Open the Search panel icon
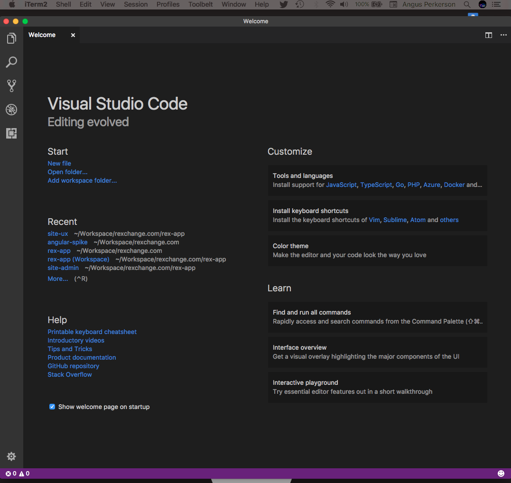 coord(11,62)
